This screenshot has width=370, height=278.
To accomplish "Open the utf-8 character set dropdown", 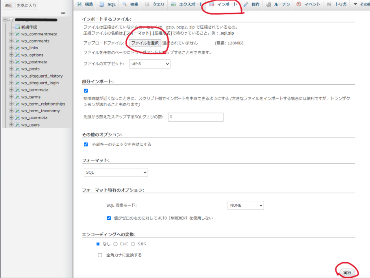I will [150, 63].
